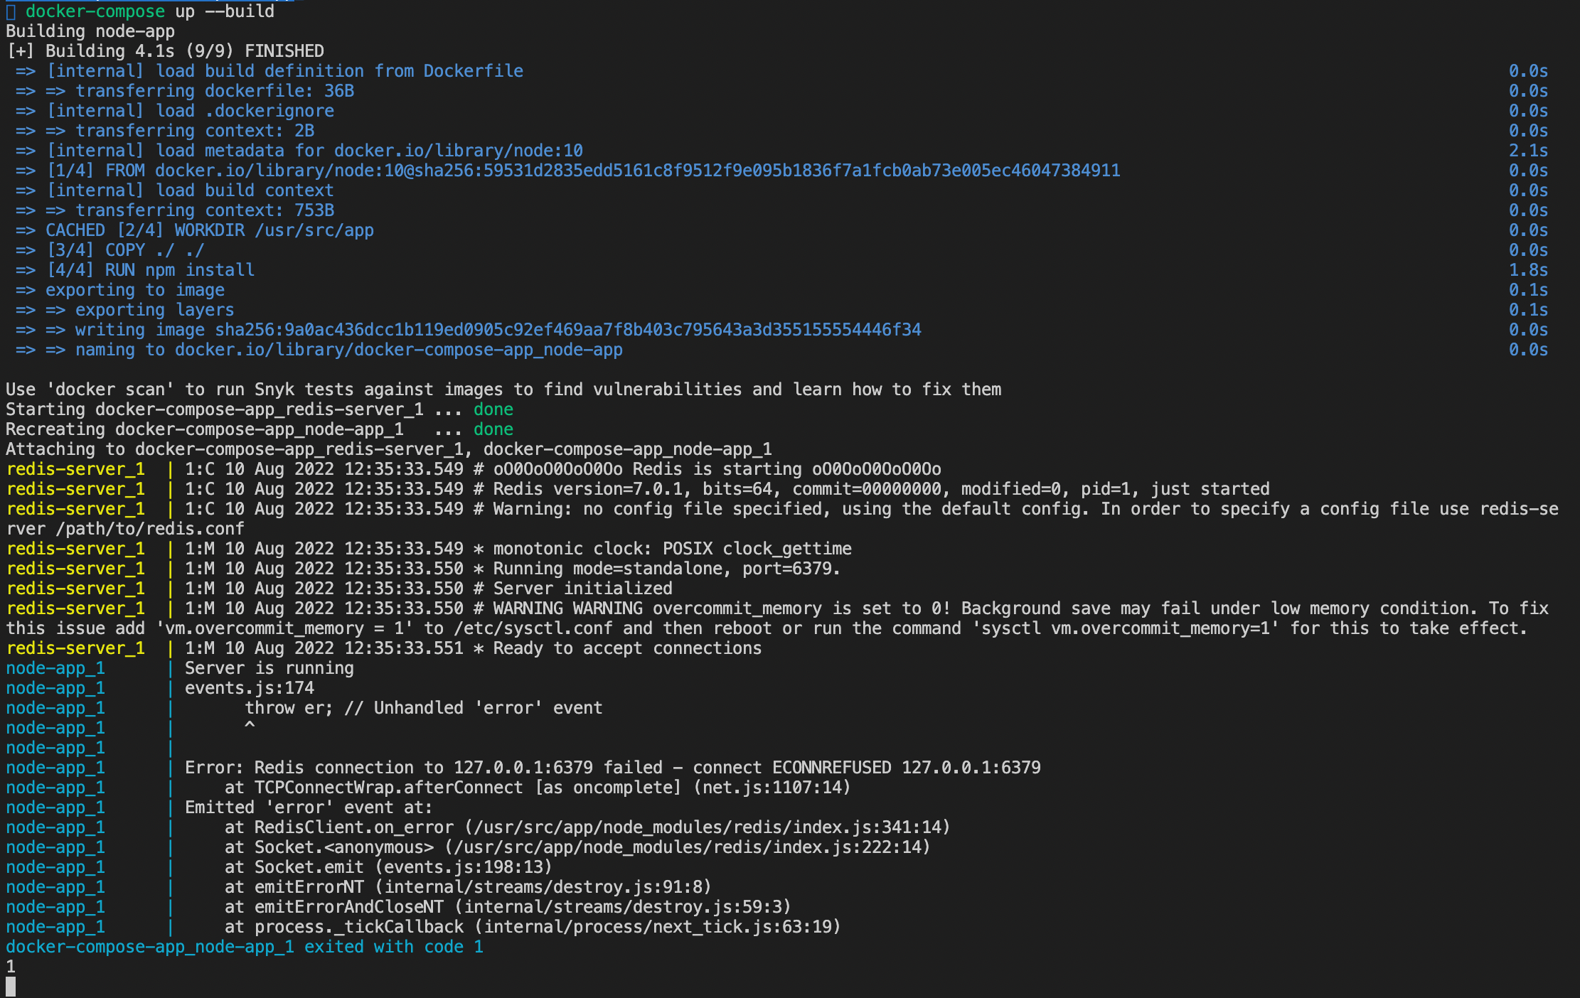Click the green 'done' after Recreating node-app
This screenshot has height=998, width=1580.
493,429
